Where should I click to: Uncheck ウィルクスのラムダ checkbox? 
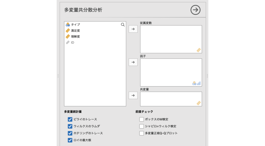tap(70, 126)
